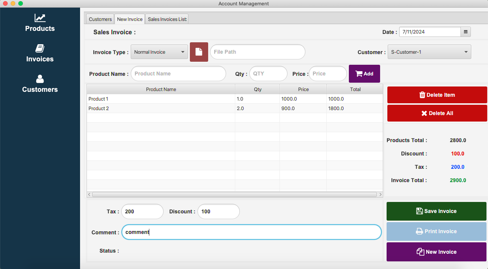The height and width of the screenshot is (269, 488).
Task: Click the table's horizontal scrollbar
Action: coord(234,194)
